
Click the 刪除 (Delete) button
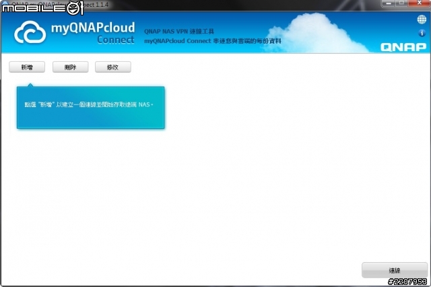(x=70, y=67)
